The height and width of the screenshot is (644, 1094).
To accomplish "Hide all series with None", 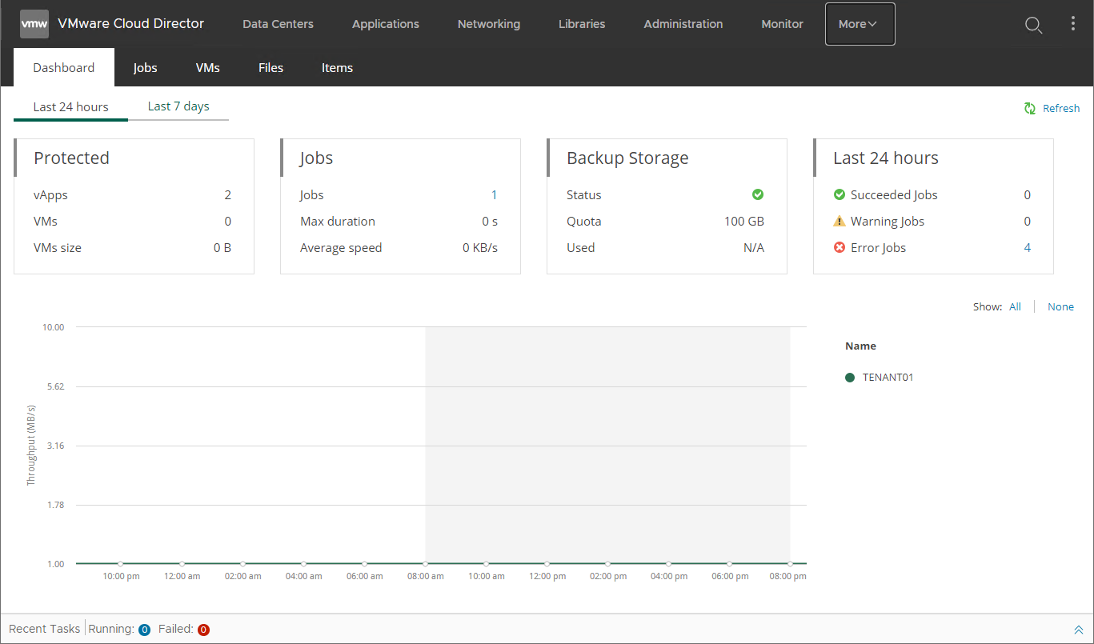I will [x=1060, y=306].
